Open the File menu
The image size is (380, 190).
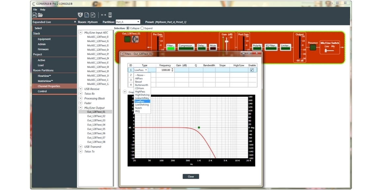(x=35, y=10)
